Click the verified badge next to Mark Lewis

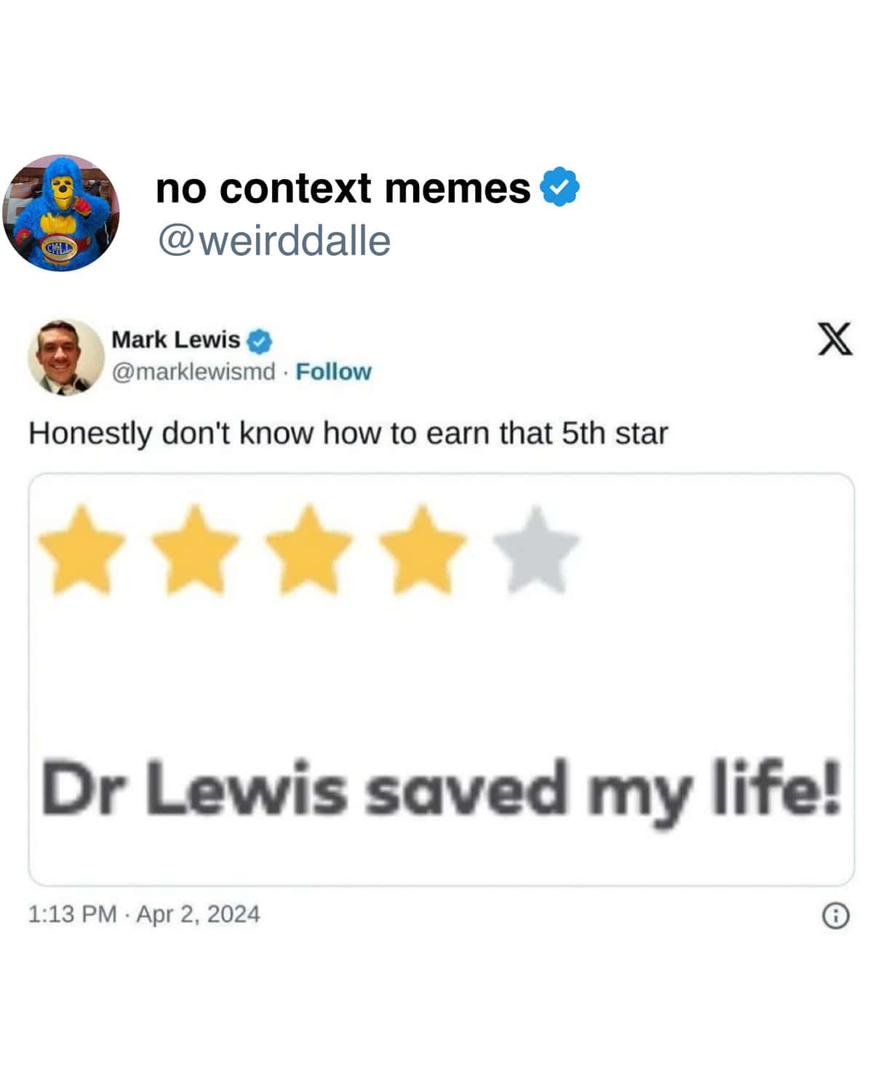[x=260, y=340]
